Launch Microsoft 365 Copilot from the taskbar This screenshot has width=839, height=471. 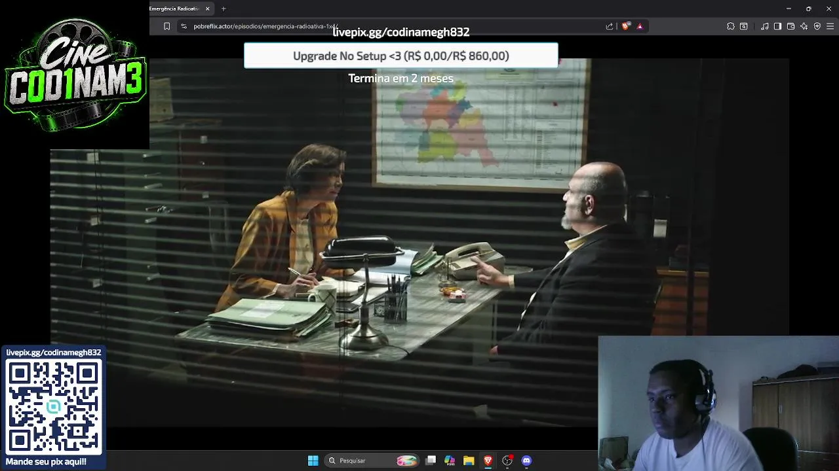tap(450, 461)
